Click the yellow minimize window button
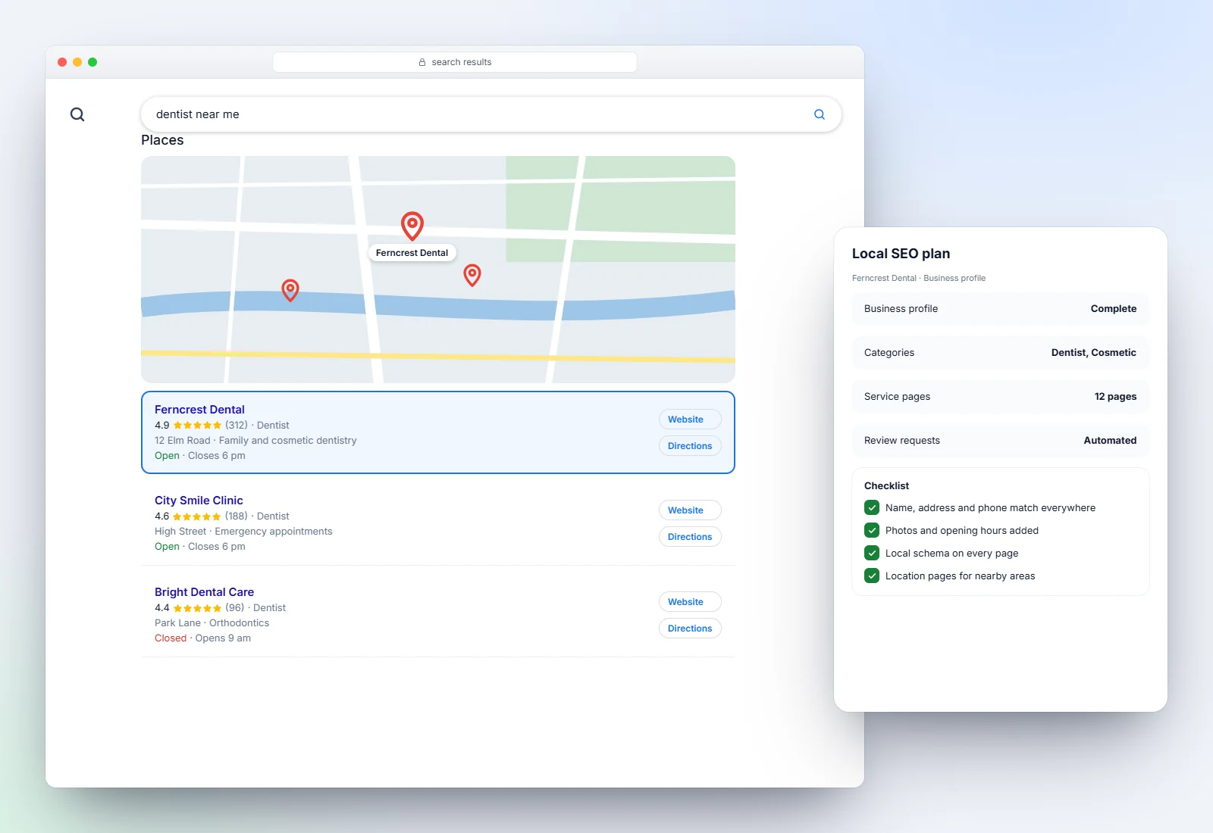This screenshot has width=1213, height=833. tap(77, 62)
